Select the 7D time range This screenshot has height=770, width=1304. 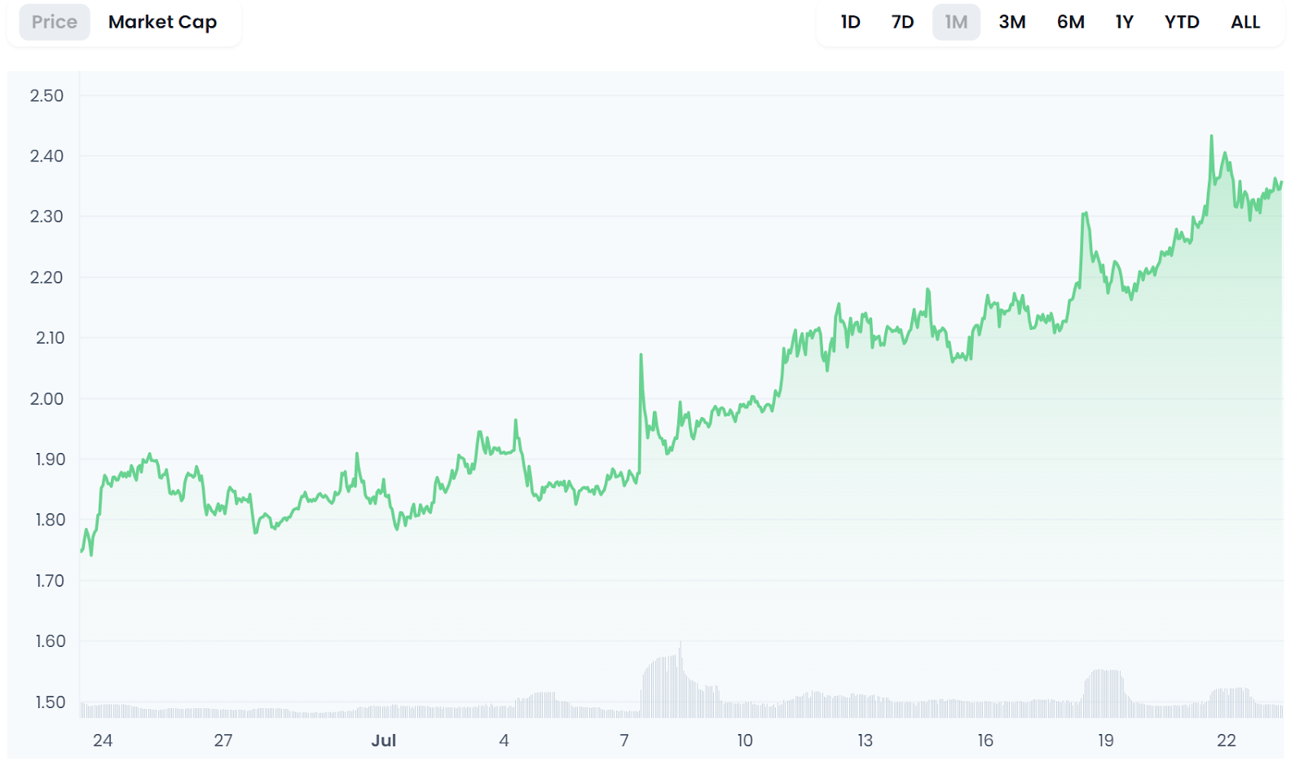coord(902,22)
